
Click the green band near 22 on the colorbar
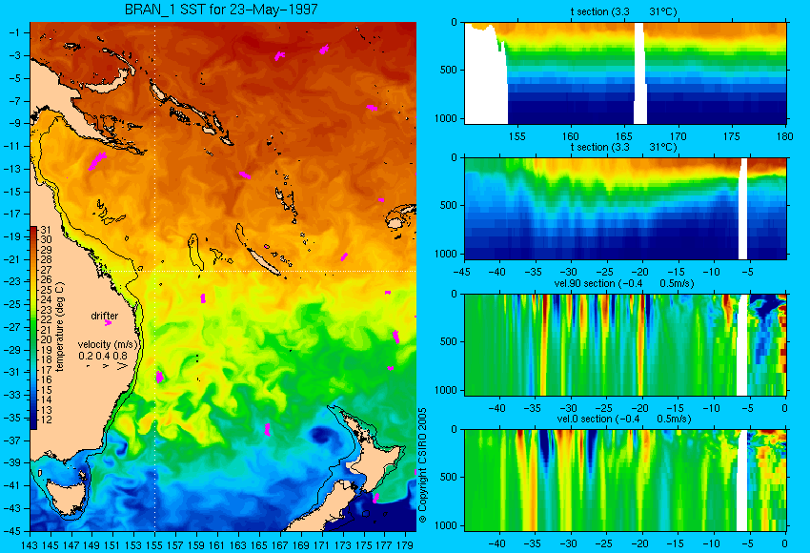pos(33,319)
